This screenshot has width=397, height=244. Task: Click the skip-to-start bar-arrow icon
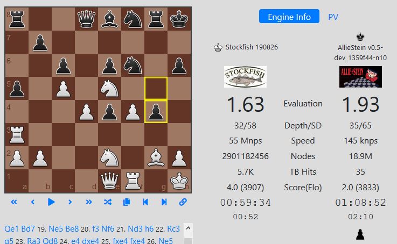click(145, 202)
